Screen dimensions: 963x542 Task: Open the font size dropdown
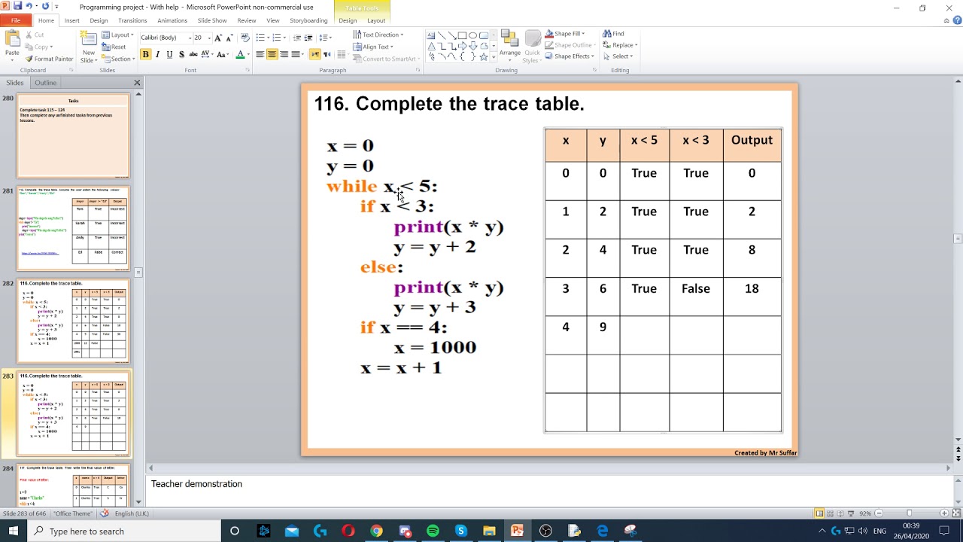pyautogui.click(x=208, y=38)
